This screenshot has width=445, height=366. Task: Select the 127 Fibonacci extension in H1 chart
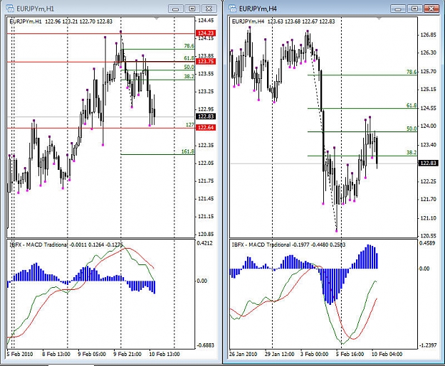[190, 124]
